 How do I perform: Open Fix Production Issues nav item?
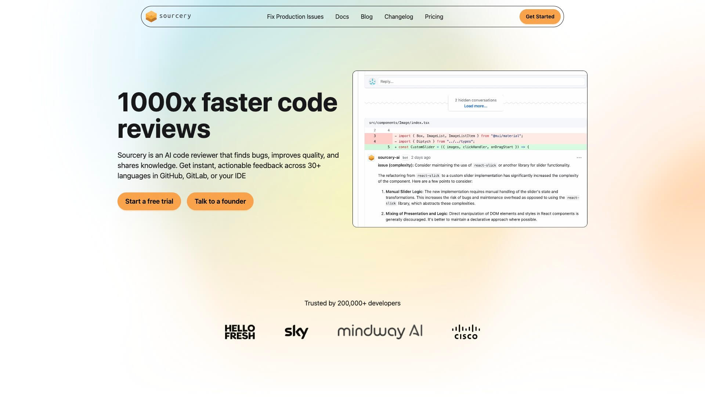[x=295, y=17]
